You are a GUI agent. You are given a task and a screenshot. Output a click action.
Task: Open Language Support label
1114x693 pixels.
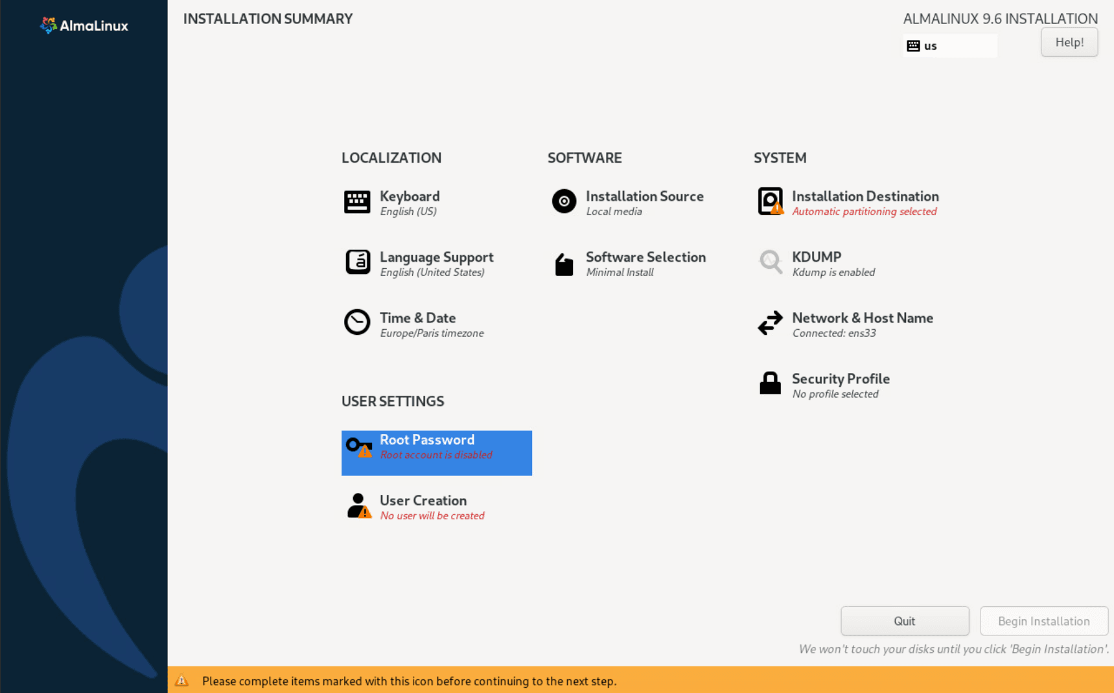point(437,257)
